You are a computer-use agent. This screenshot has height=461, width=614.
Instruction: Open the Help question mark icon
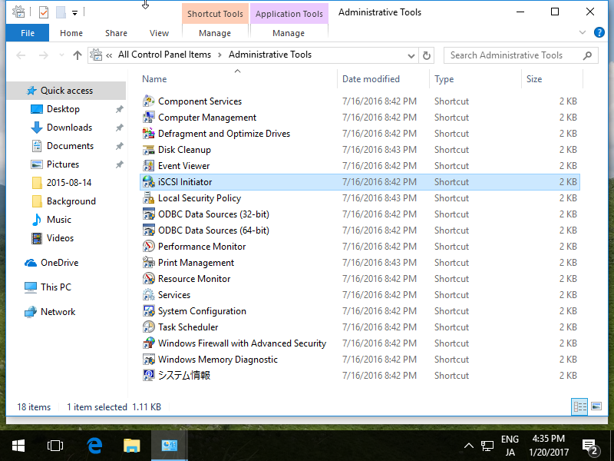pos(599,32)
